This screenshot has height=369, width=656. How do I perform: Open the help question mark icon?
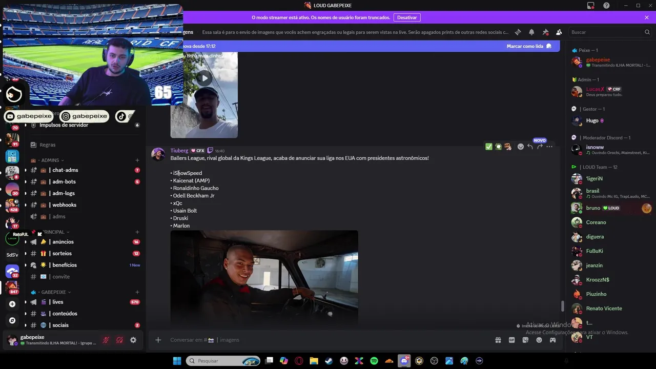click(606, 6)
